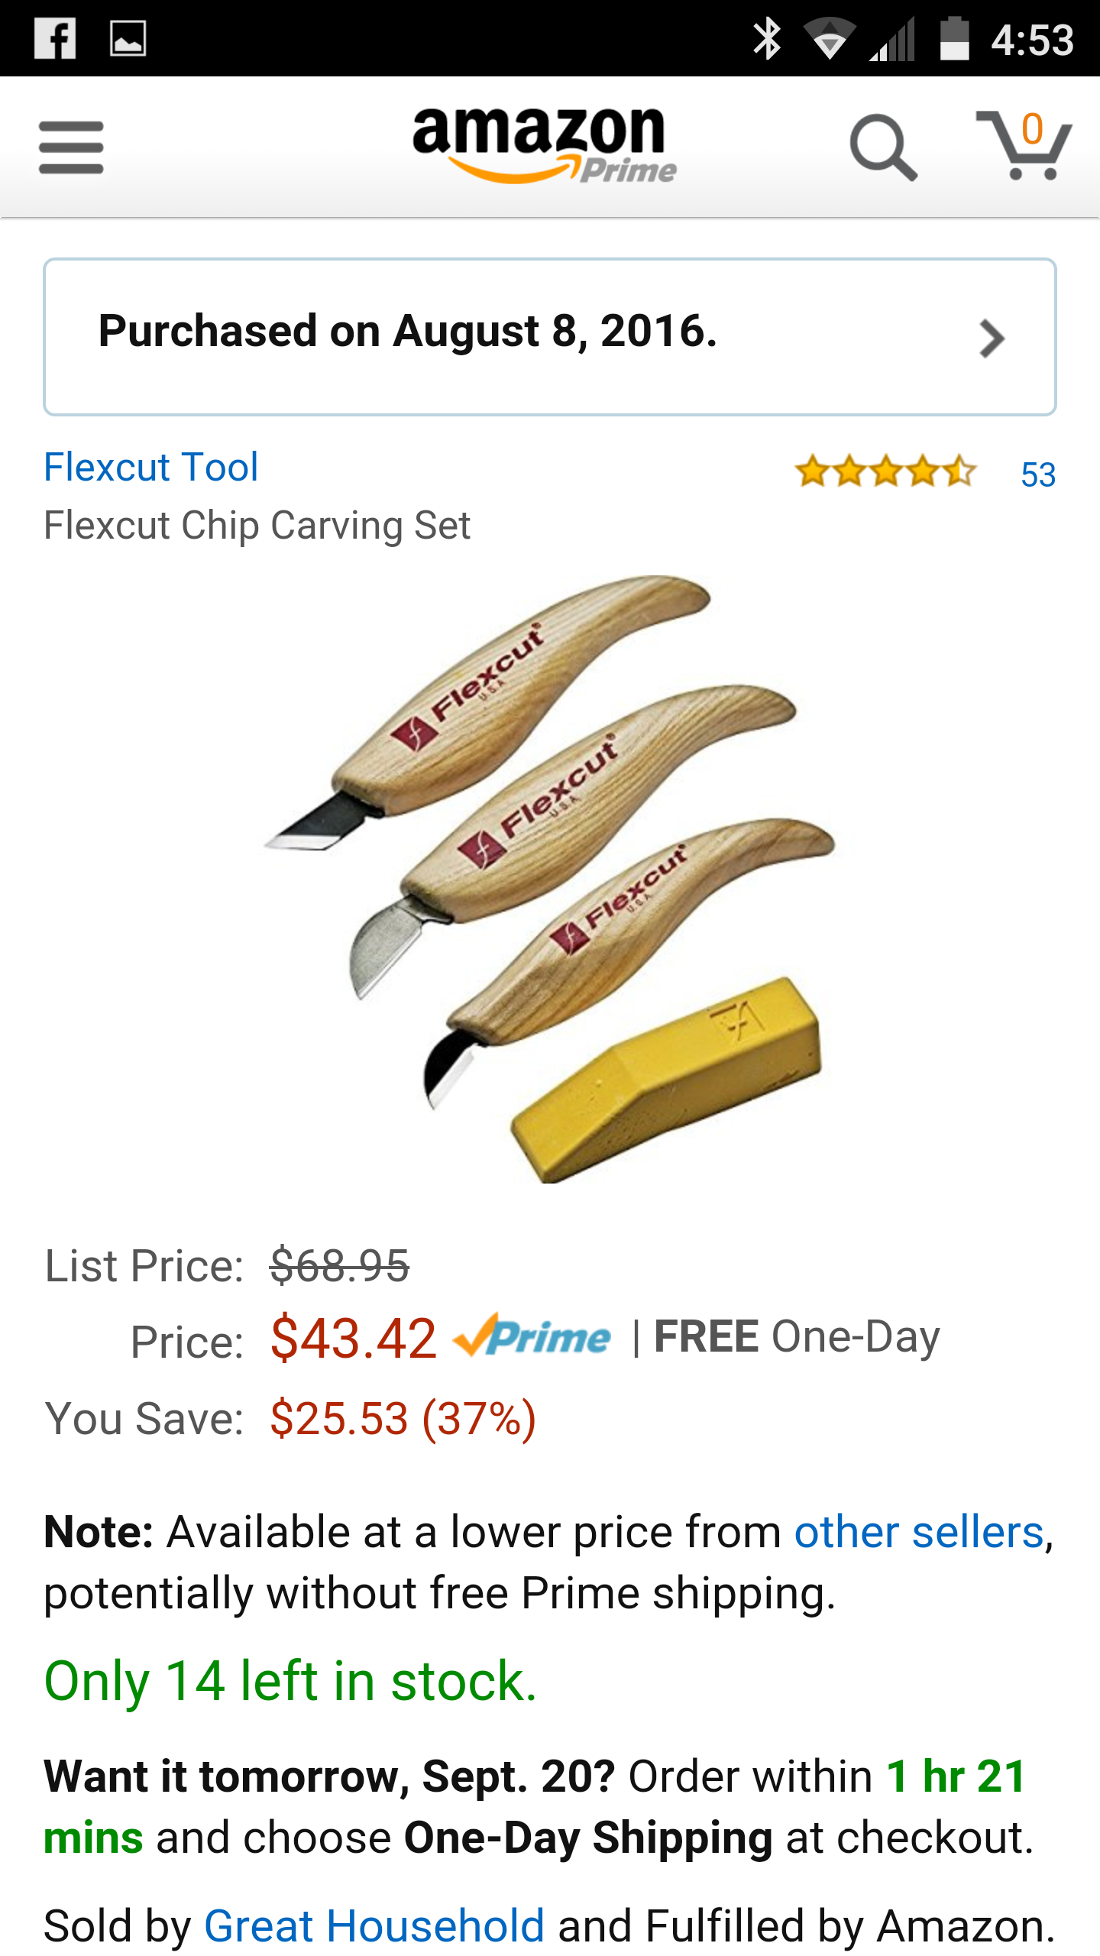Open the Great Household seller page
This screenshot has height=1956, width=1100.
point(374,1925)
